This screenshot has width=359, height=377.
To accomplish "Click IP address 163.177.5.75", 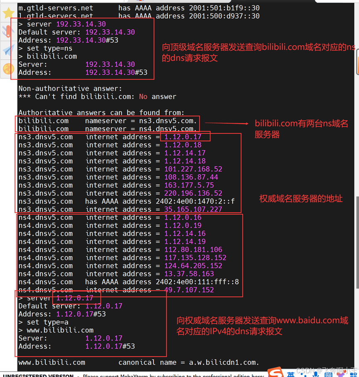I will (x=189, y=185).
